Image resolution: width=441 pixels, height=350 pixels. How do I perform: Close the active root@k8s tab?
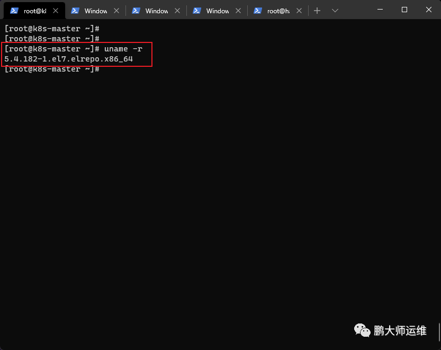click(56, 11)
